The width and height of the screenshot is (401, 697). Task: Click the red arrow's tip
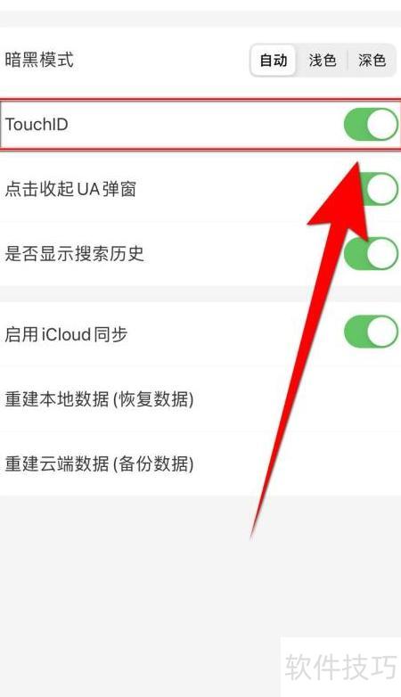pyautogui.click(x=357, y=165)
